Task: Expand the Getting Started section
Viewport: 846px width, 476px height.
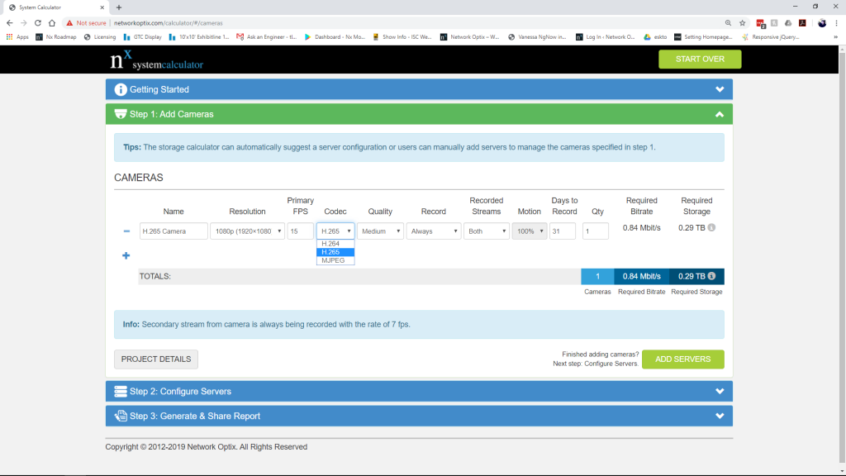Action: [418, 89]
